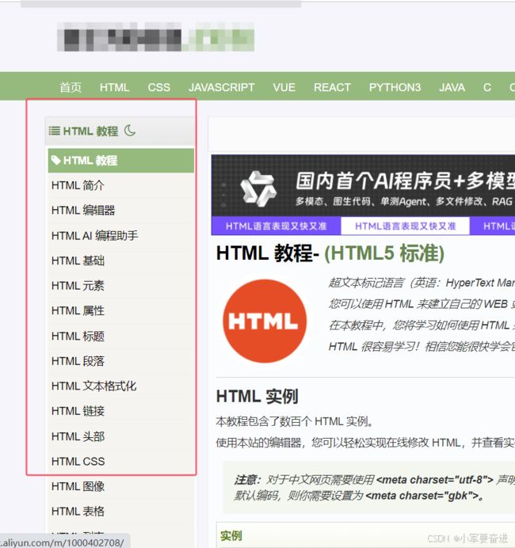This screenshot has width=515, height=548.
Task: Toggle dark mode with the moon icon
Action: coord(130,131)
